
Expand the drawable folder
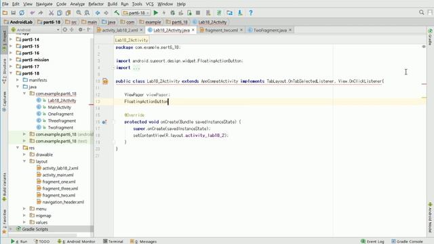pyautogui.click(x=24, y=155)
